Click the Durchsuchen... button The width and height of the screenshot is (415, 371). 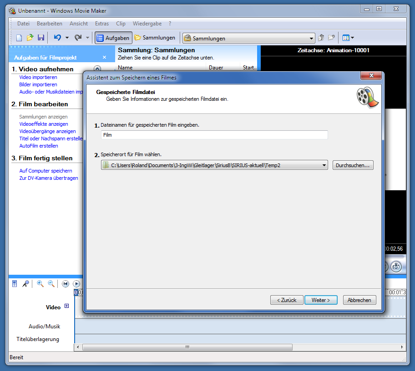tap(353, 165)
